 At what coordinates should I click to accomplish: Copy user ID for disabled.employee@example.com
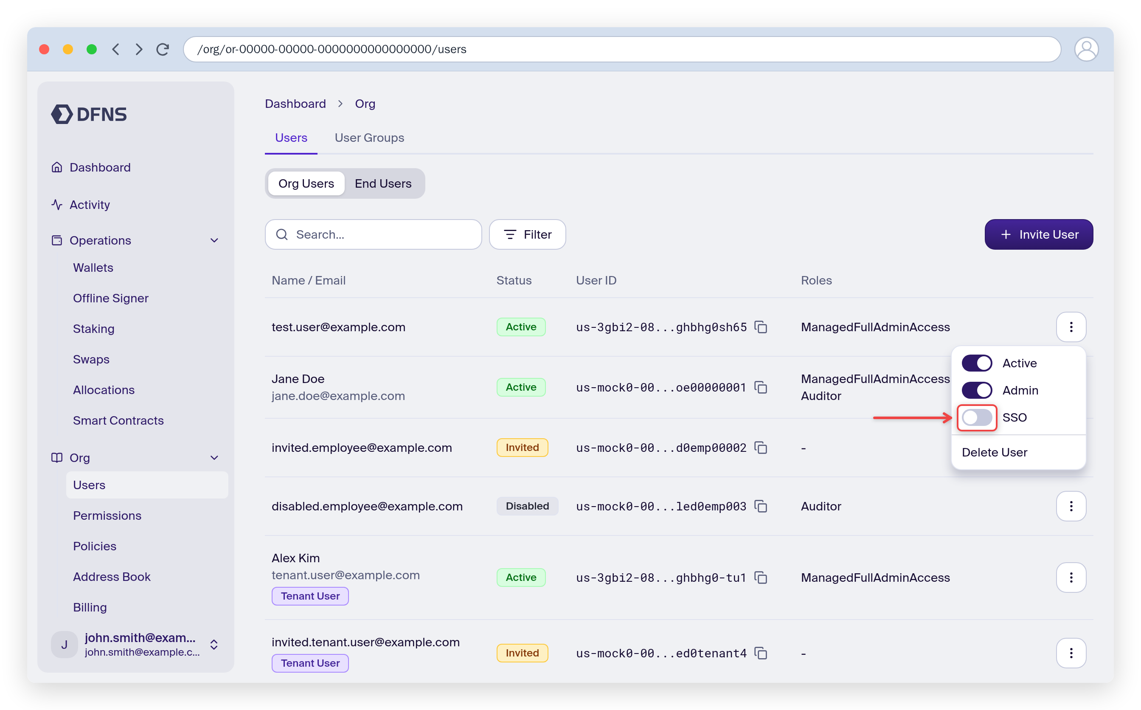[x=760, y=506]
